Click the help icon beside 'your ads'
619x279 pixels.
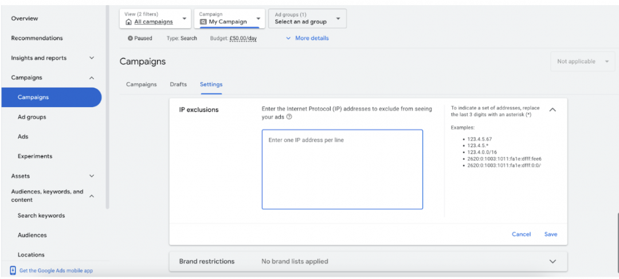coord(289,117)
